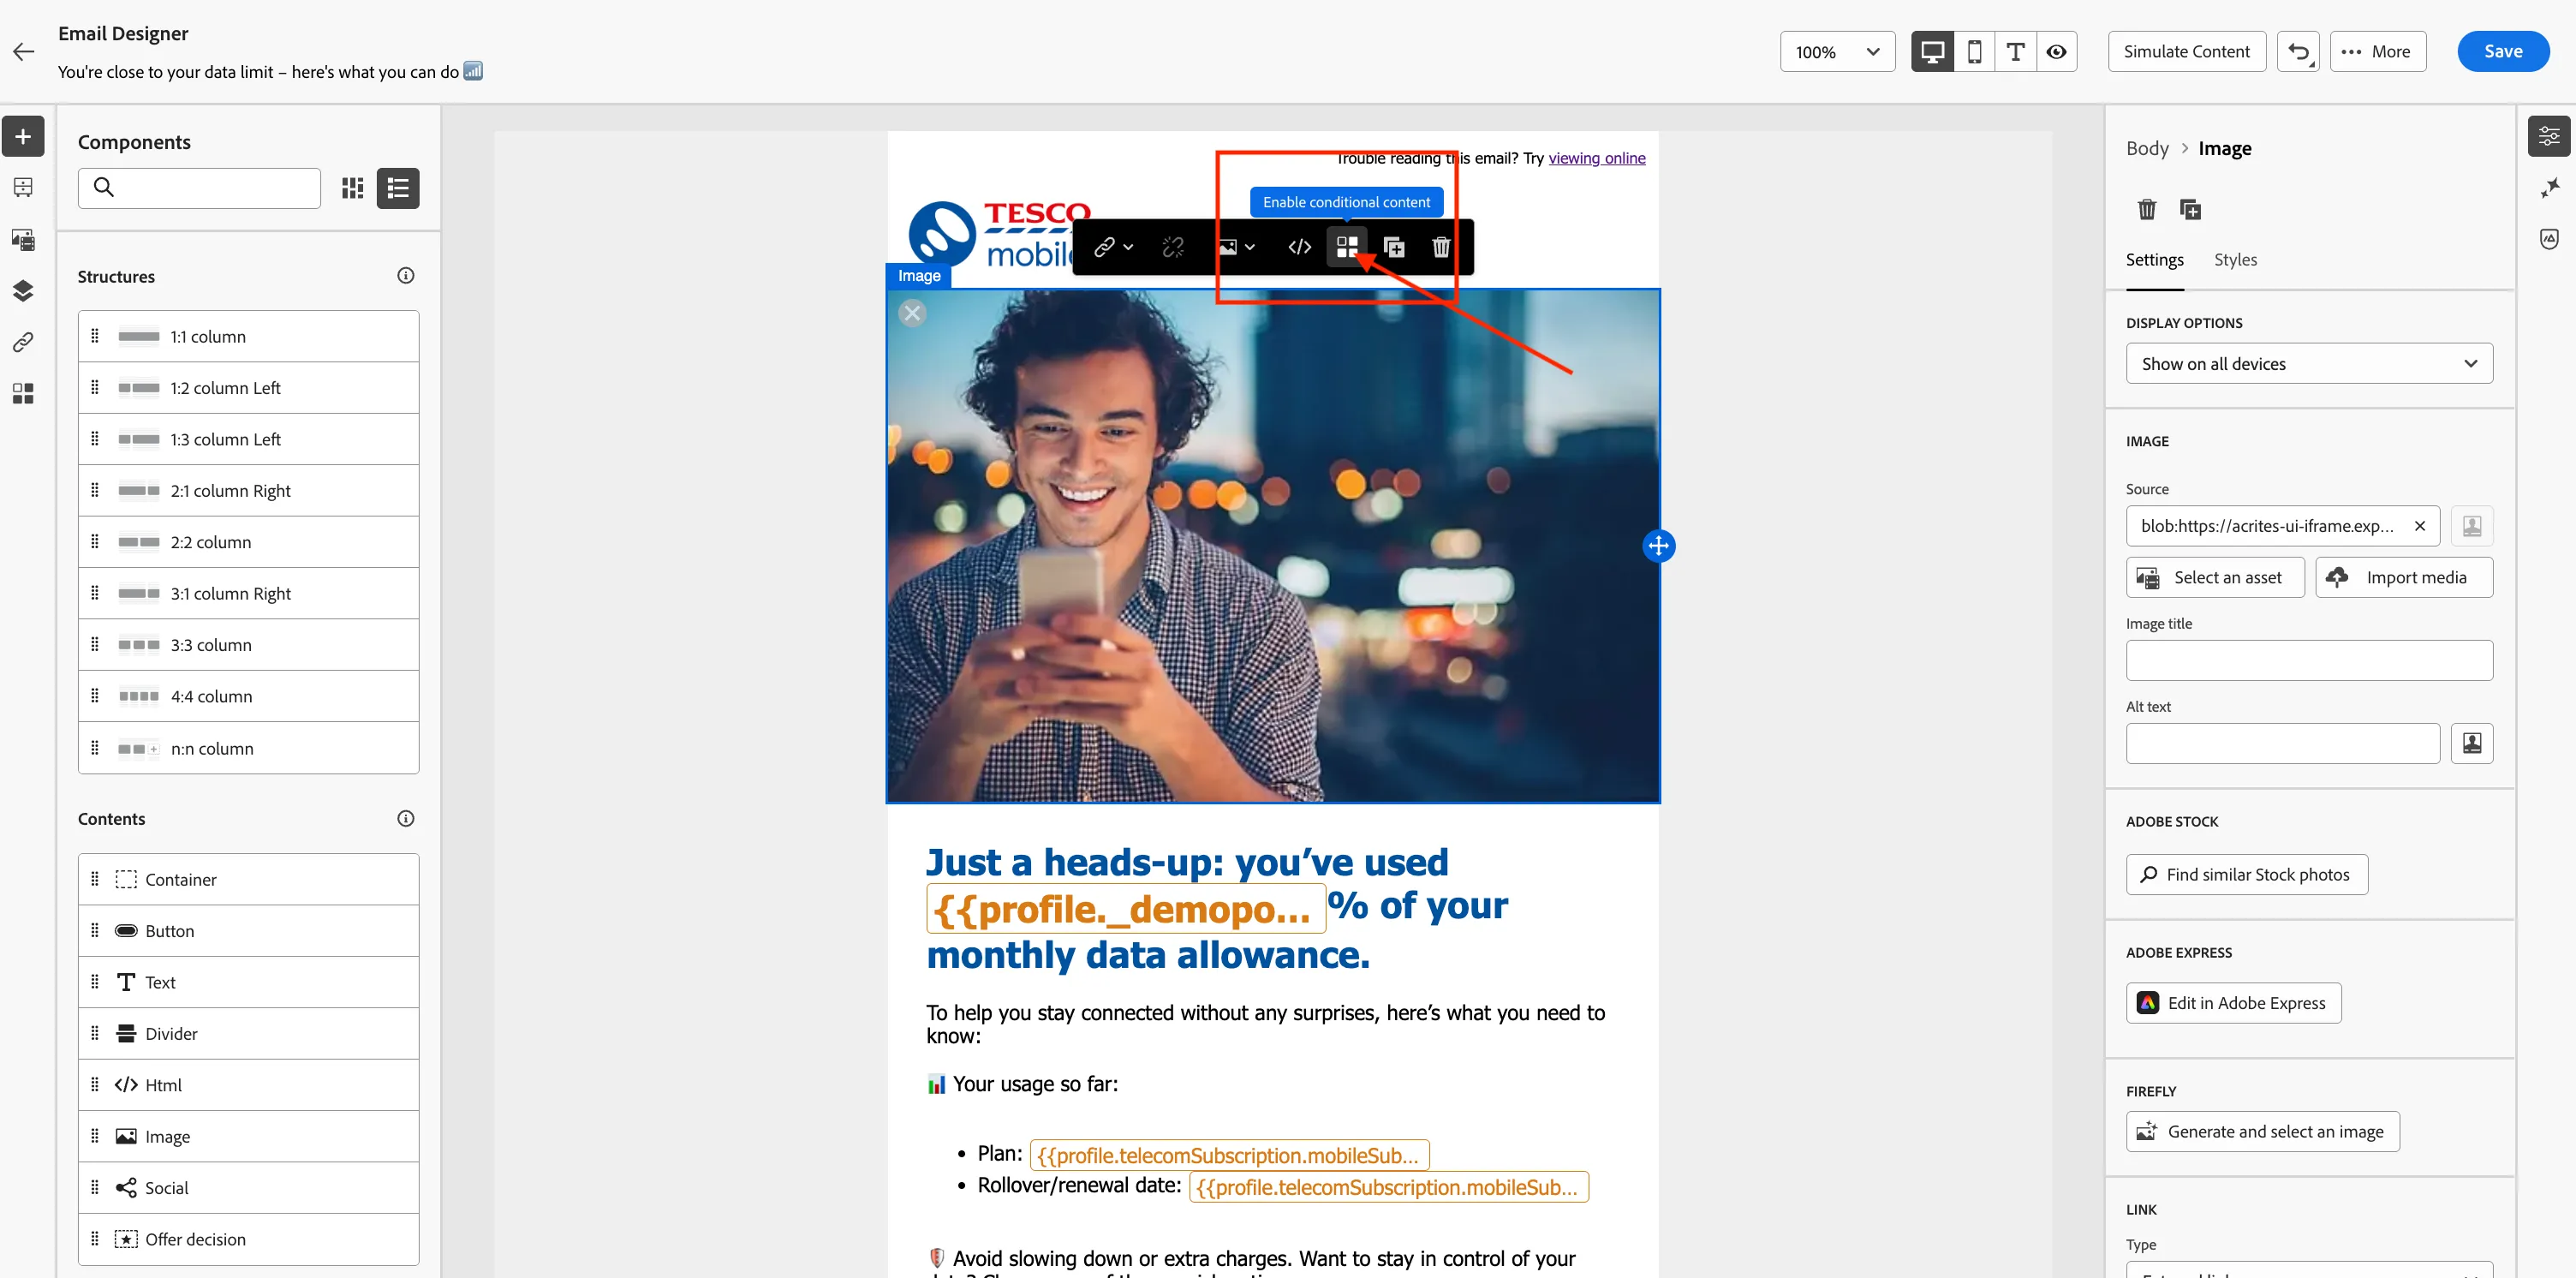Open the layers sidebar icon
Image resolution: width=2576 pixels, height=1278 pixels.
(23, 291)
